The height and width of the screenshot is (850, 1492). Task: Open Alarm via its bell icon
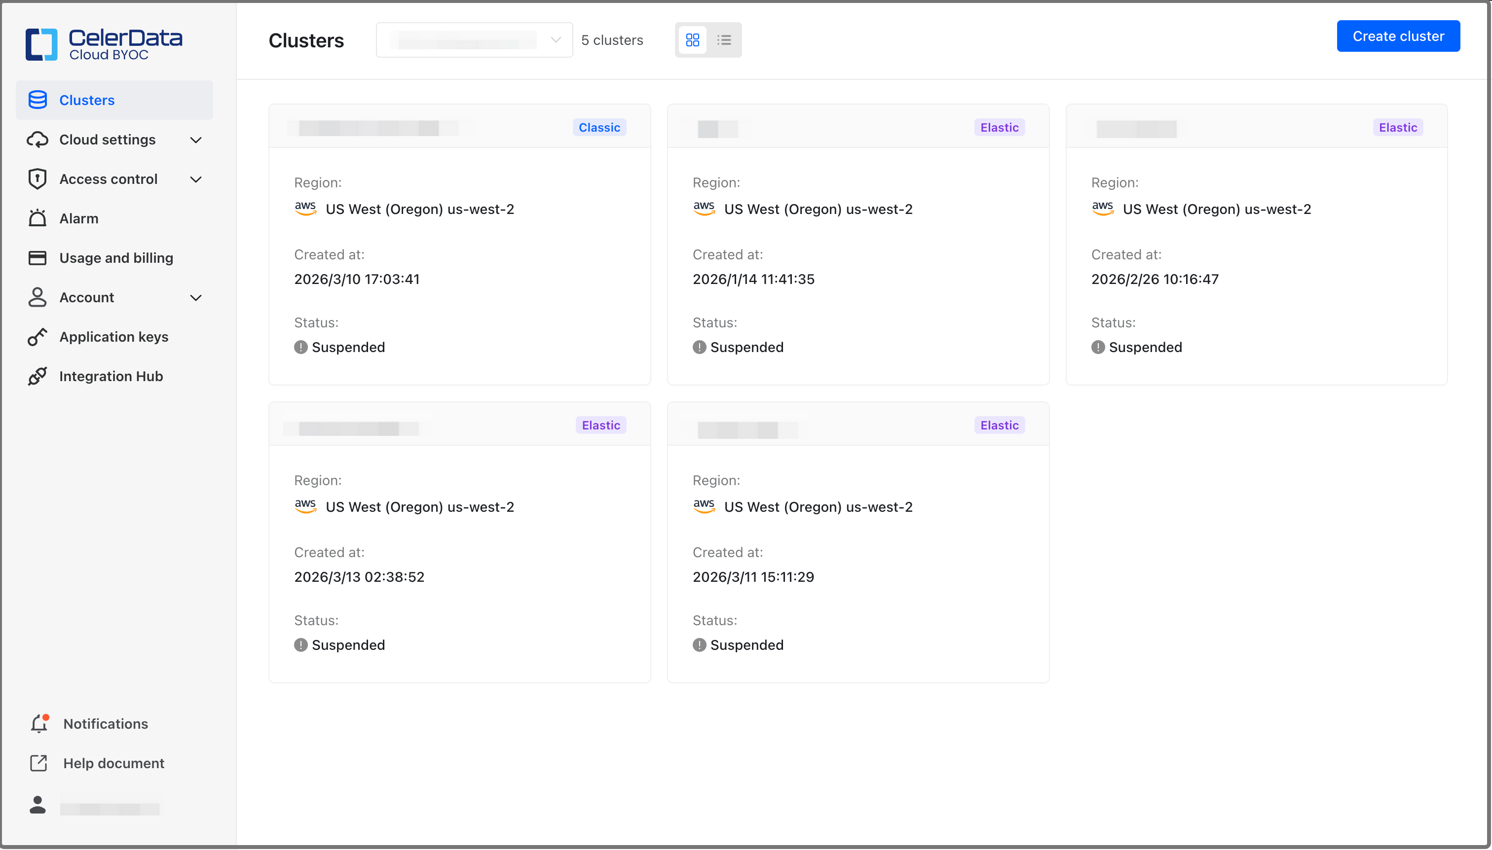tap(37, 218)
